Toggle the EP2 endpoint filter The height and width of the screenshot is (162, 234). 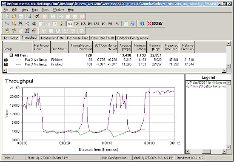[x=97, y=23]
